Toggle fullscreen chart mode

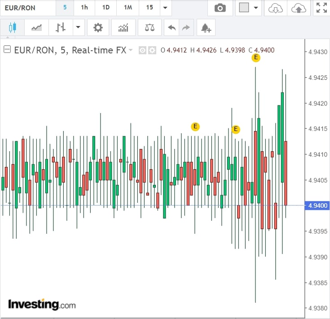coord(321,8)
